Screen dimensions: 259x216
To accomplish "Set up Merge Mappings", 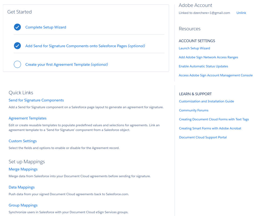I will (23, 169).
